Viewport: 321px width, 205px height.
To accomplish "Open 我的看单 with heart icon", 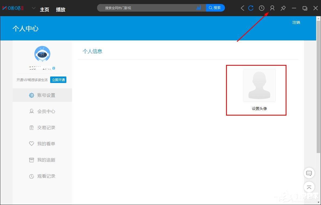I will pyautogui.click(x=42, y=144).
